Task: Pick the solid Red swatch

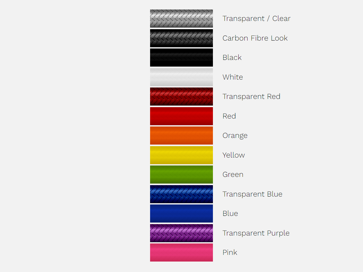Action: point(181,116)
